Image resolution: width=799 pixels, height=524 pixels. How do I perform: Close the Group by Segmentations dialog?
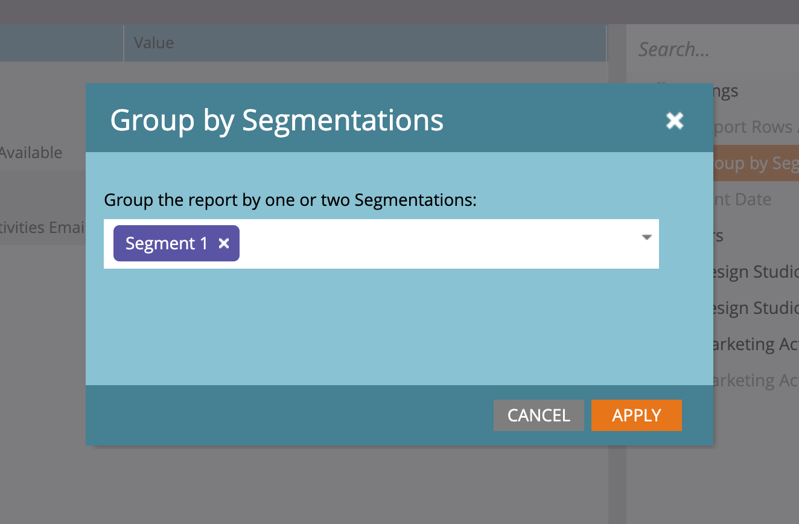674,121
